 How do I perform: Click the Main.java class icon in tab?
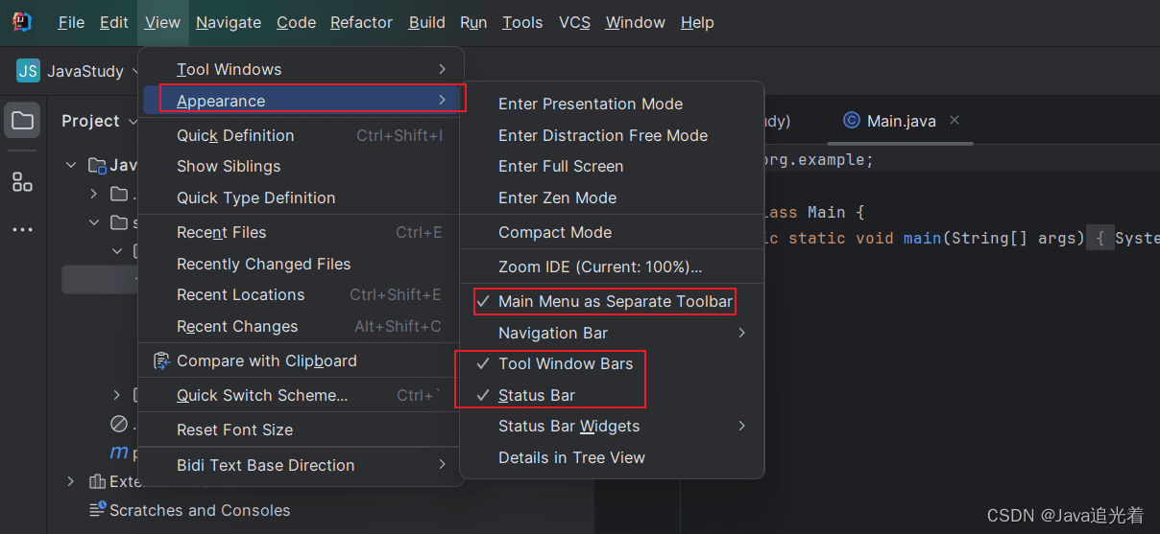[851, 121]
